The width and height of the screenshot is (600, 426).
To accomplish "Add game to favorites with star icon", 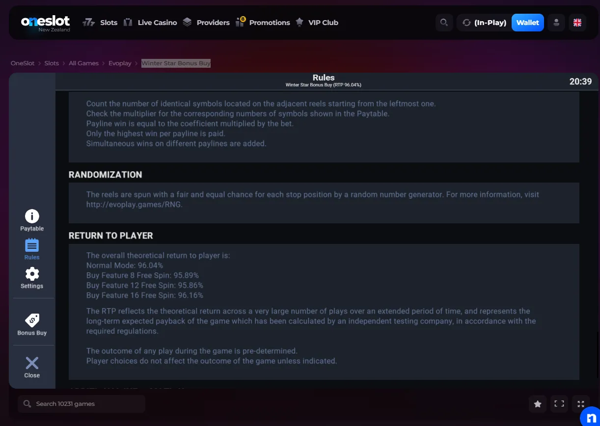I will (x=538, y=404).
